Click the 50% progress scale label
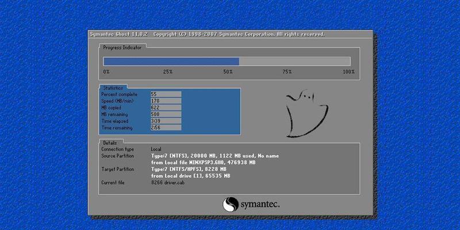 tap(228, 72)
